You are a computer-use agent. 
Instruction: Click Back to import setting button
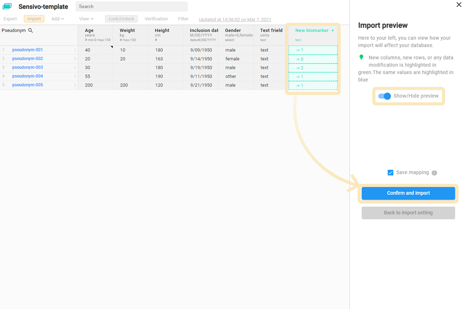(x=408, y=213)
